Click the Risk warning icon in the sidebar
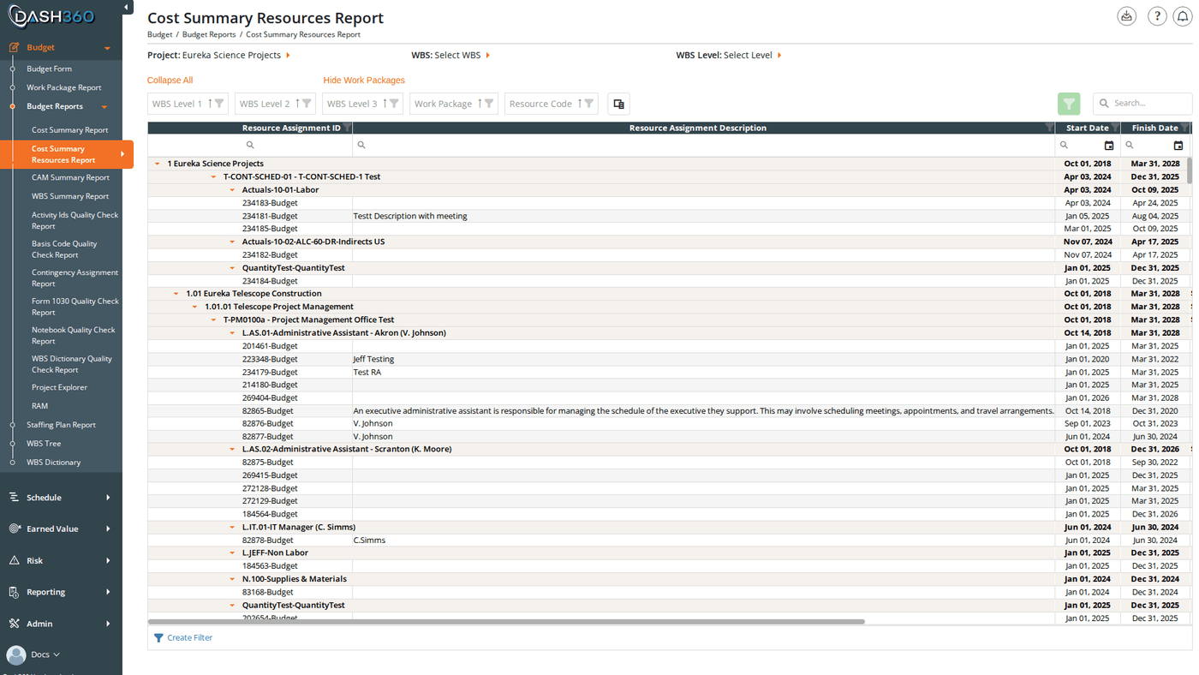The height and width of the screenshot is (675, 1199). pyautogui.click(x=15, y=560)
